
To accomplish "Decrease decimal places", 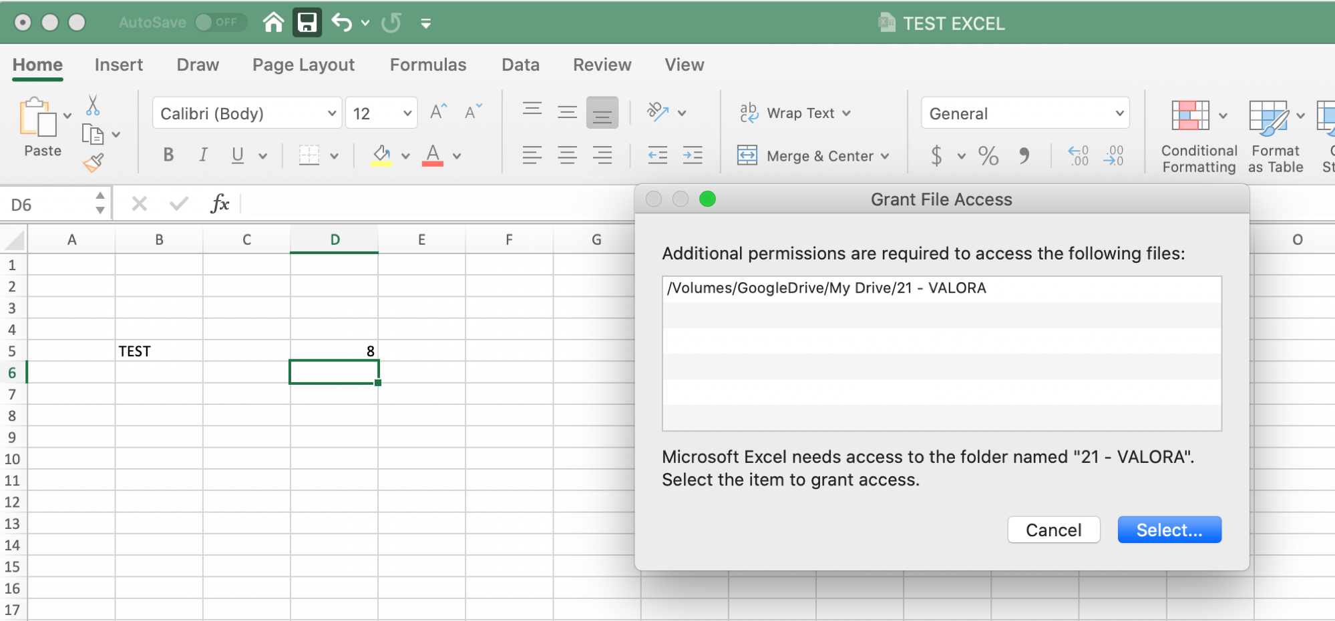I will point(1114,156).
